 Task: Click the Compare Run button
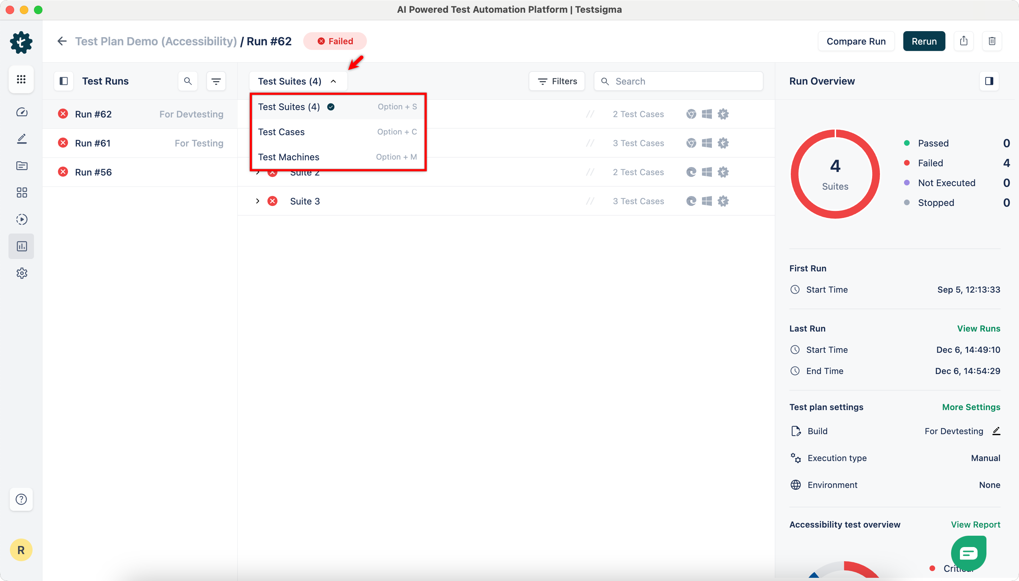856,41
